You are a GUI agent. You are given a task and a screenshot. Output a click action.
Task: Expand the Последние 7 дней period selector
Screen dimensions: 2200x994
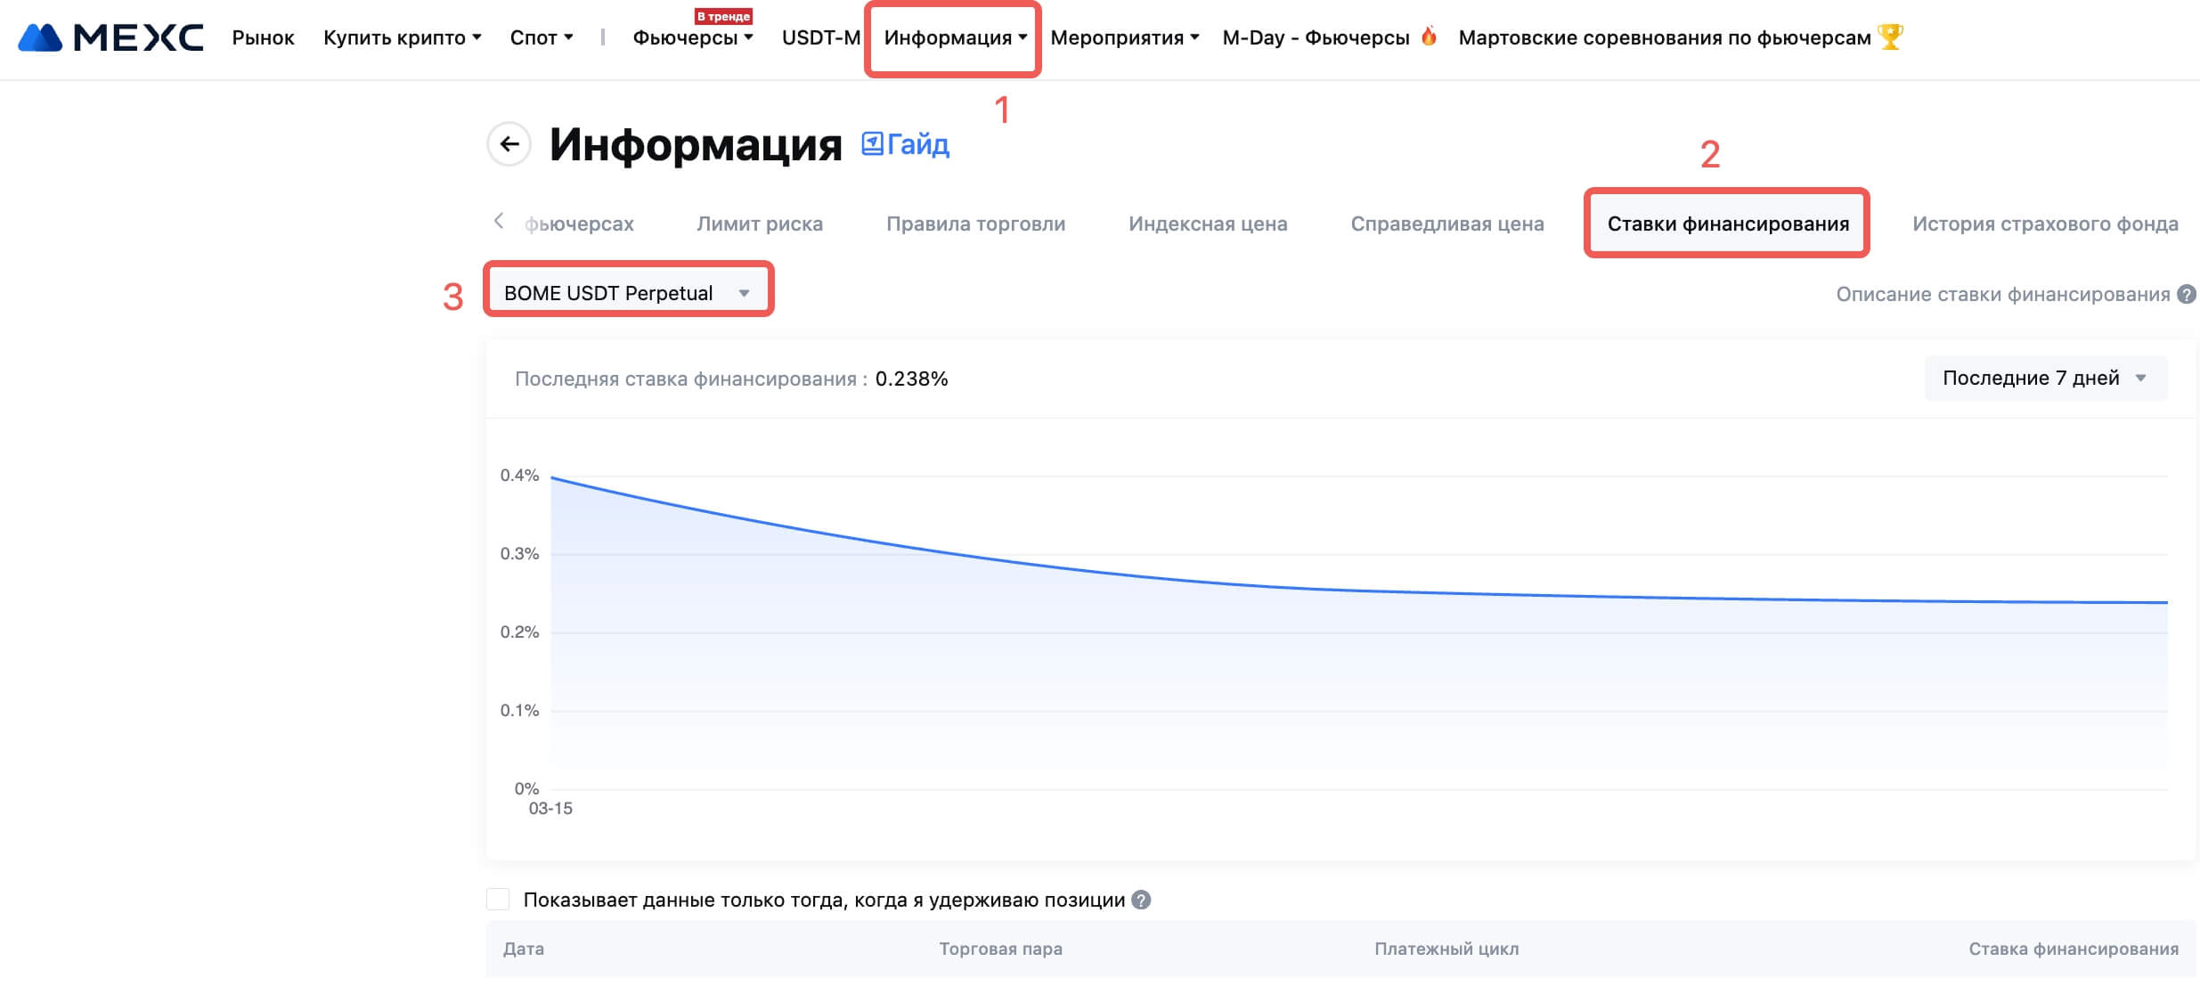coord(2045,378)
